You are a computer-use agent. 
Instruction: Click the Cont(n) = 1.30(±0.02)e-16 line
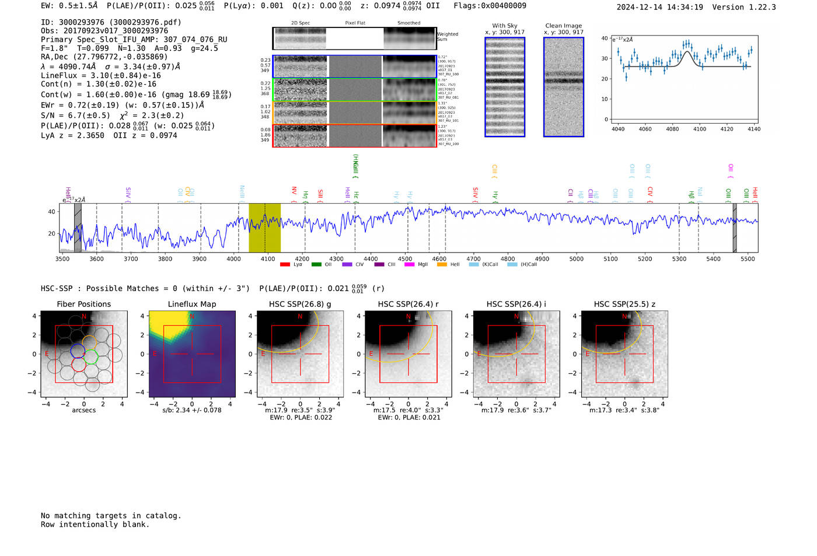(99, 84)
